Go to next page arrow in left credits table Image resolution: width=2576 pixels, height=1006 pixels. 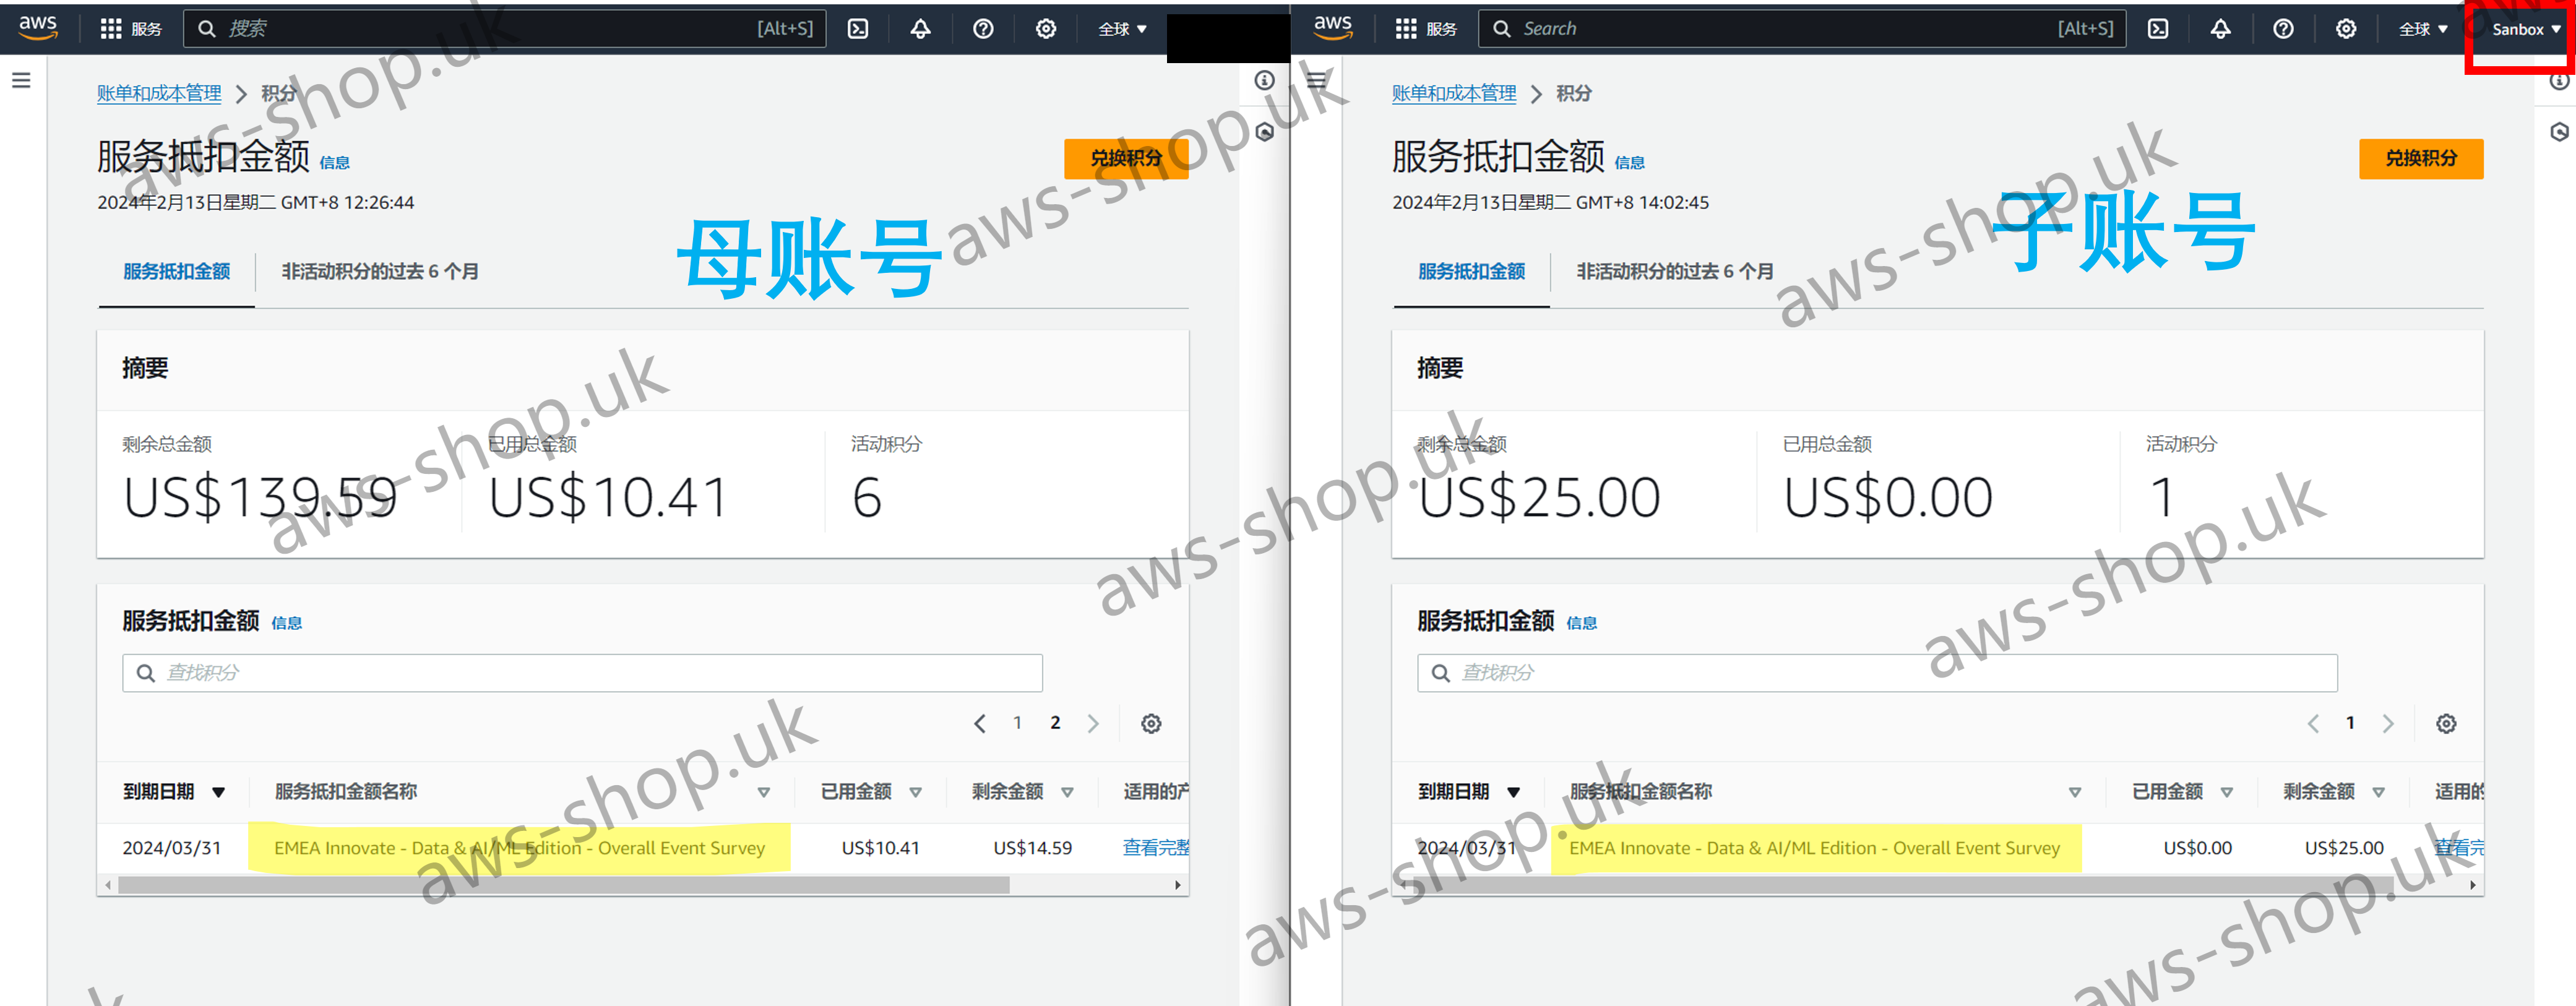tap(1093, 723)
